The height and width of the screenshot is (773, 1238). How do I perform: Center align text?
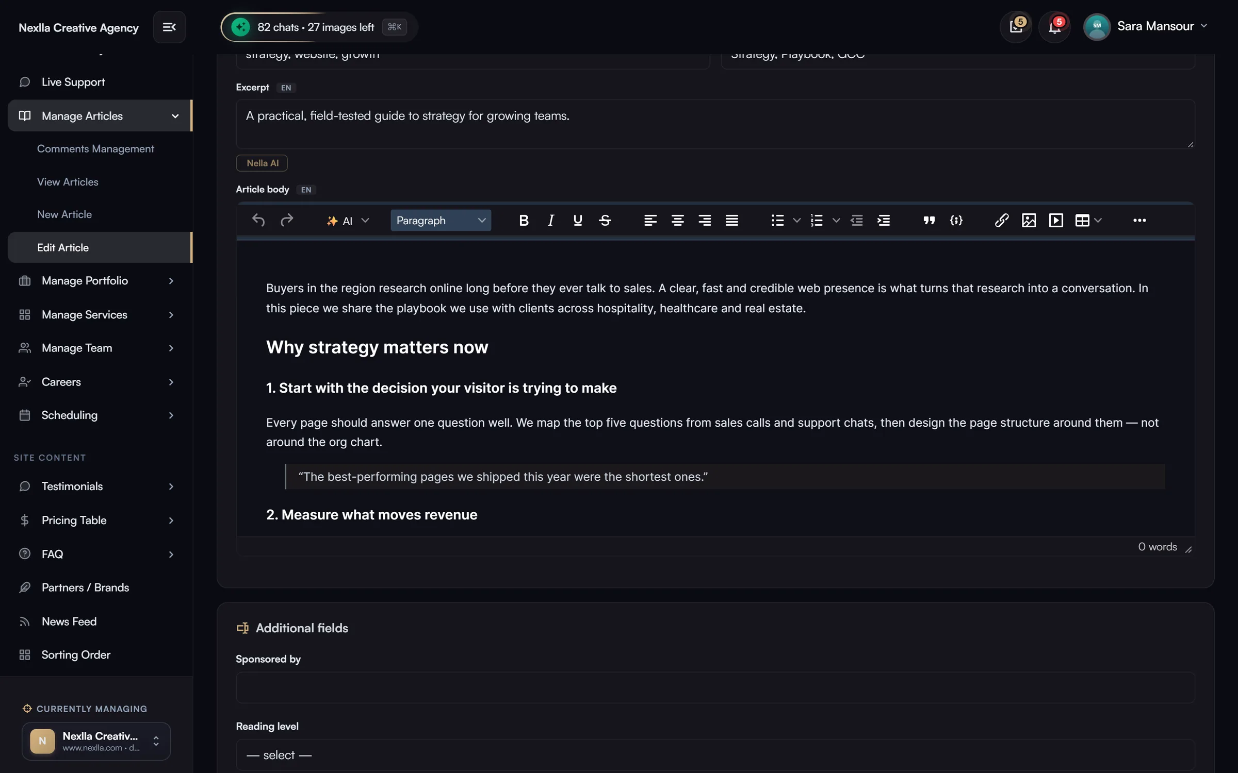click(x=678, y=221)
